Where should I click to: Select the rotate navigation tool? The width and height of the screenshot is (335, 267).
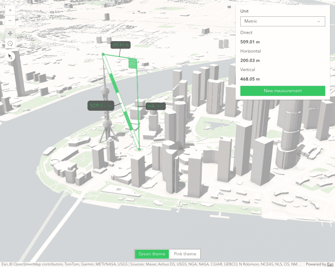(x=10, y=44)
